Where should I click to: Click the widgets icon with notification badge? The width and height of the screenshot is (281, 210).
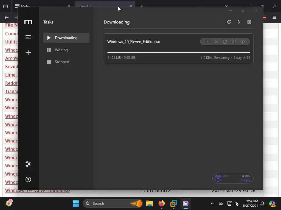pyautogui.click(x=9, y=203)
